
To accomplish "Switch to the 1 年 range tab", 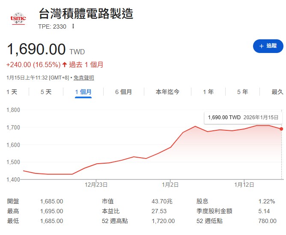I will (x=209, y=92).
